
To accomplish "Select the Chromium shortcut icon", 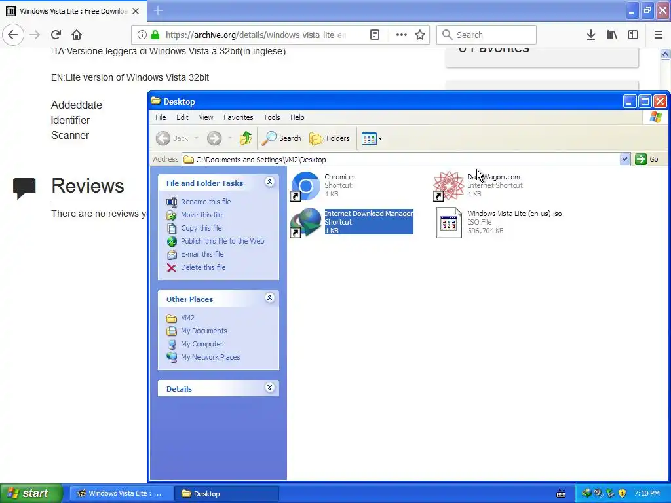I will tap(305, 186).
